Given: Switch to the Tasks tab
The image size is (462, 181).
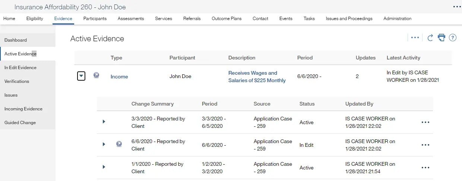Looking at the screenshot, I should point(309,19).
